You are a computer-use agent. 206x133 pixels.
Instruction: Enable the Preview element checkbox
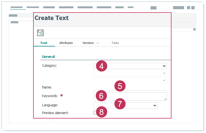[x=95, y=113]
